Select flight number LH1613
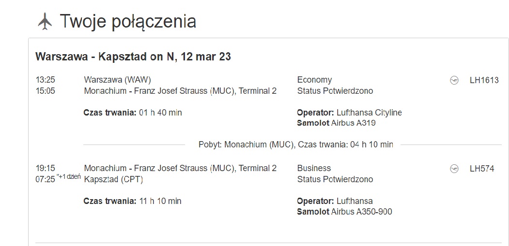 click(x=484, y=80)
